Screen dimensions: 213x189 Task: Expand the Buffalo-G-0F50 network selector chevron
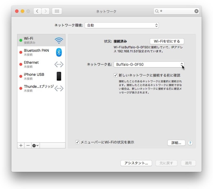[182, 64]
